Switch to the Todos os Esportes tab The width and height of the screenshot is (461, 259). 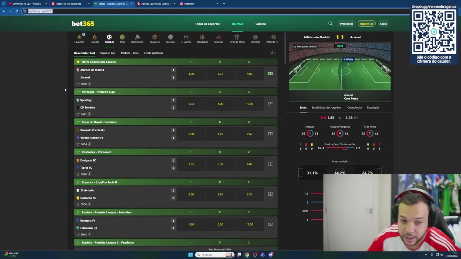[207, 24]
